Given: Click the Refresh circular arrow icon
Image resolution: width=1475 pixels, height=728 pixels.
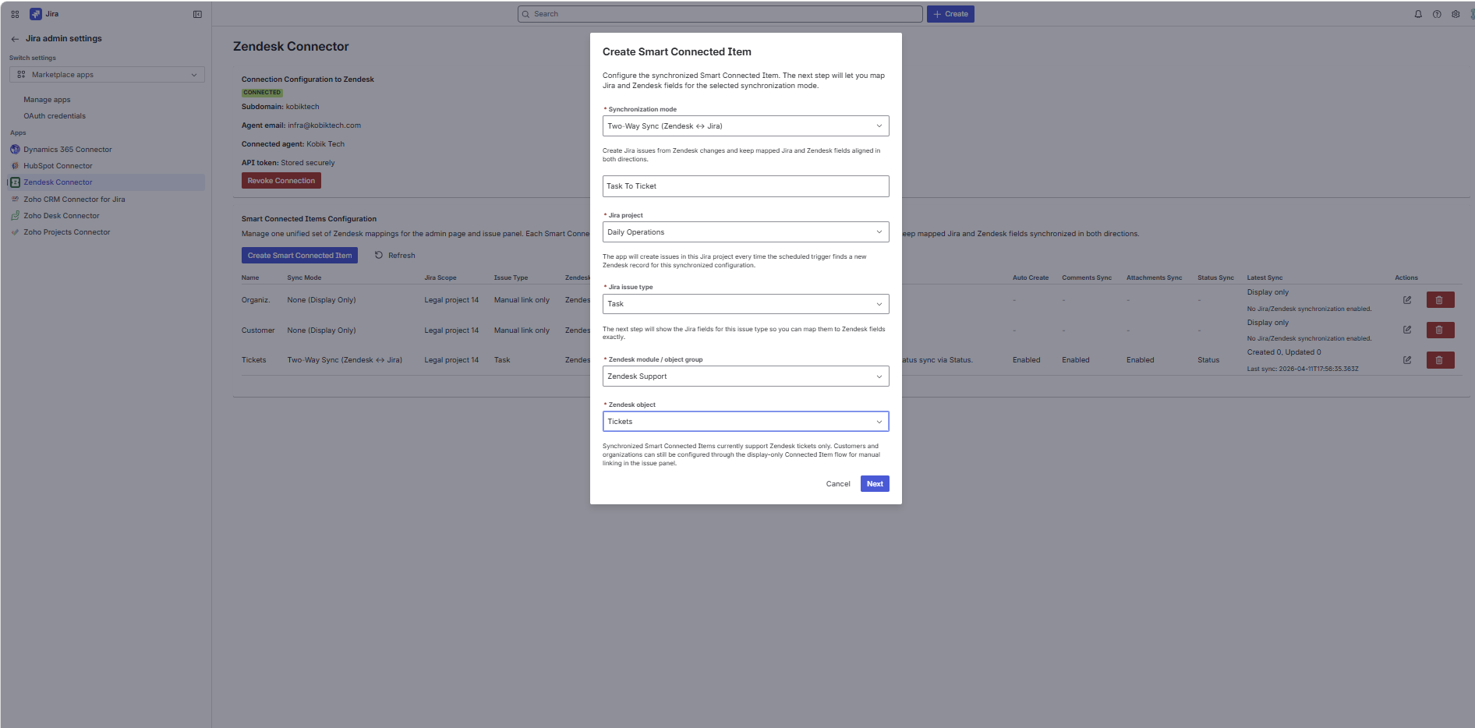Looking at the screenshot, I should (x=379, y=255).
